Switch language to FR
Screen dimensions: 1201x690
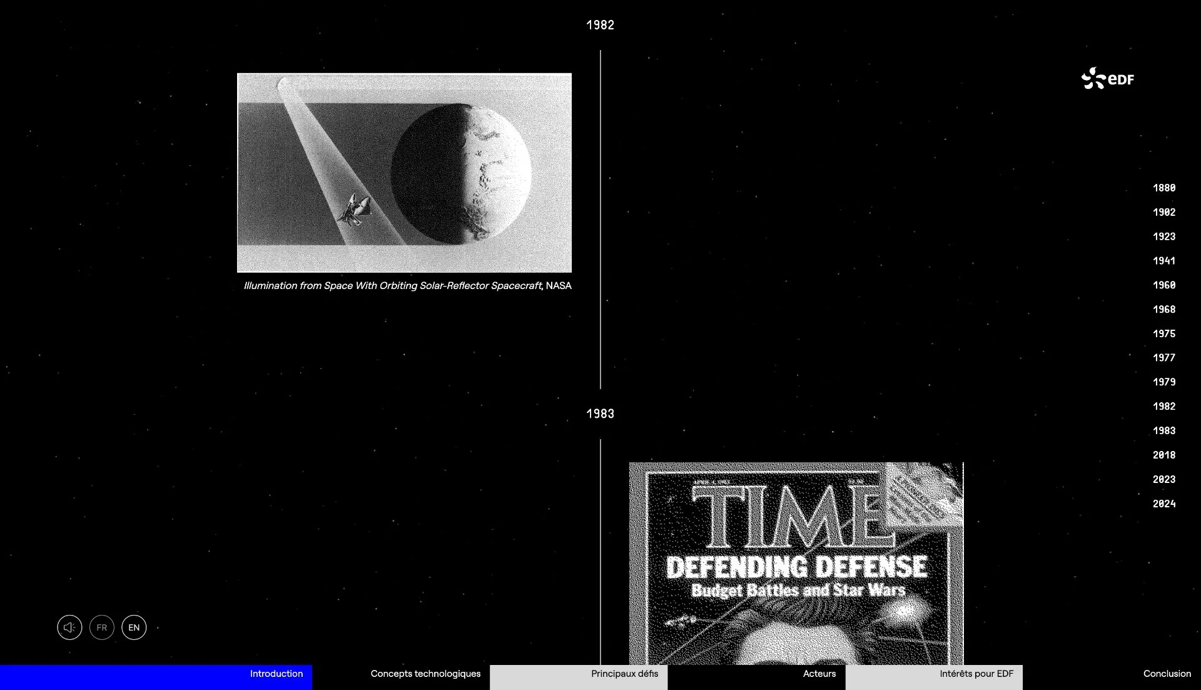click(102, 627)
